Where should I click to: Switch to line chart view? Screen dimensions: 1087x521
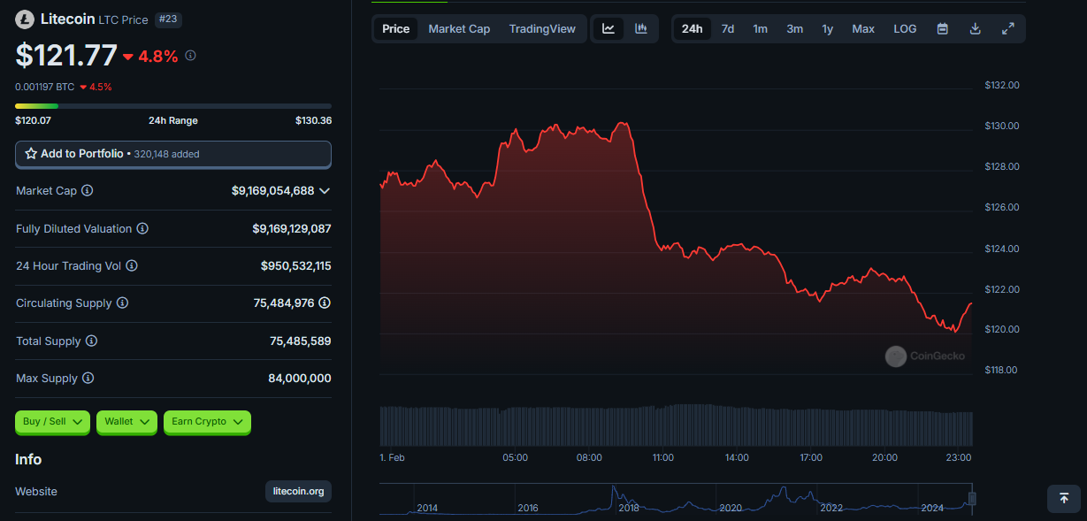pos(609,28)
